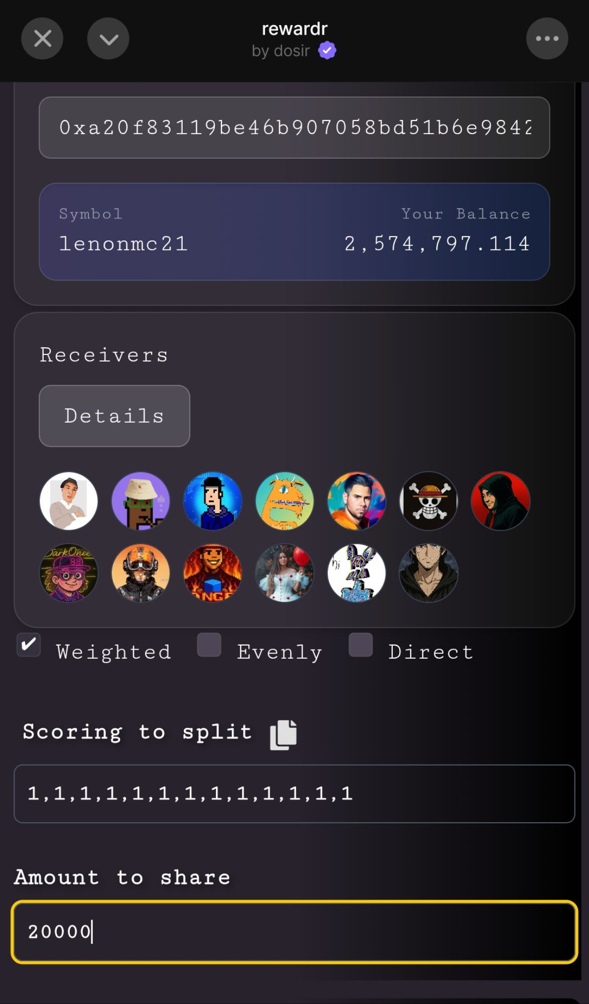
Task: Tap the lenonmc21 symbol balance card
Action: (294, 231)
